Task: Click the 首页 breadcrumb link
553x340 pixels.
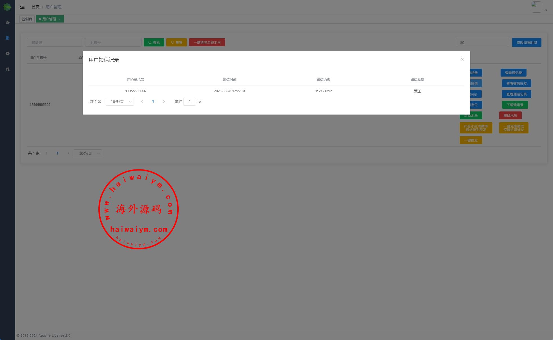Action: click(36, 7)
